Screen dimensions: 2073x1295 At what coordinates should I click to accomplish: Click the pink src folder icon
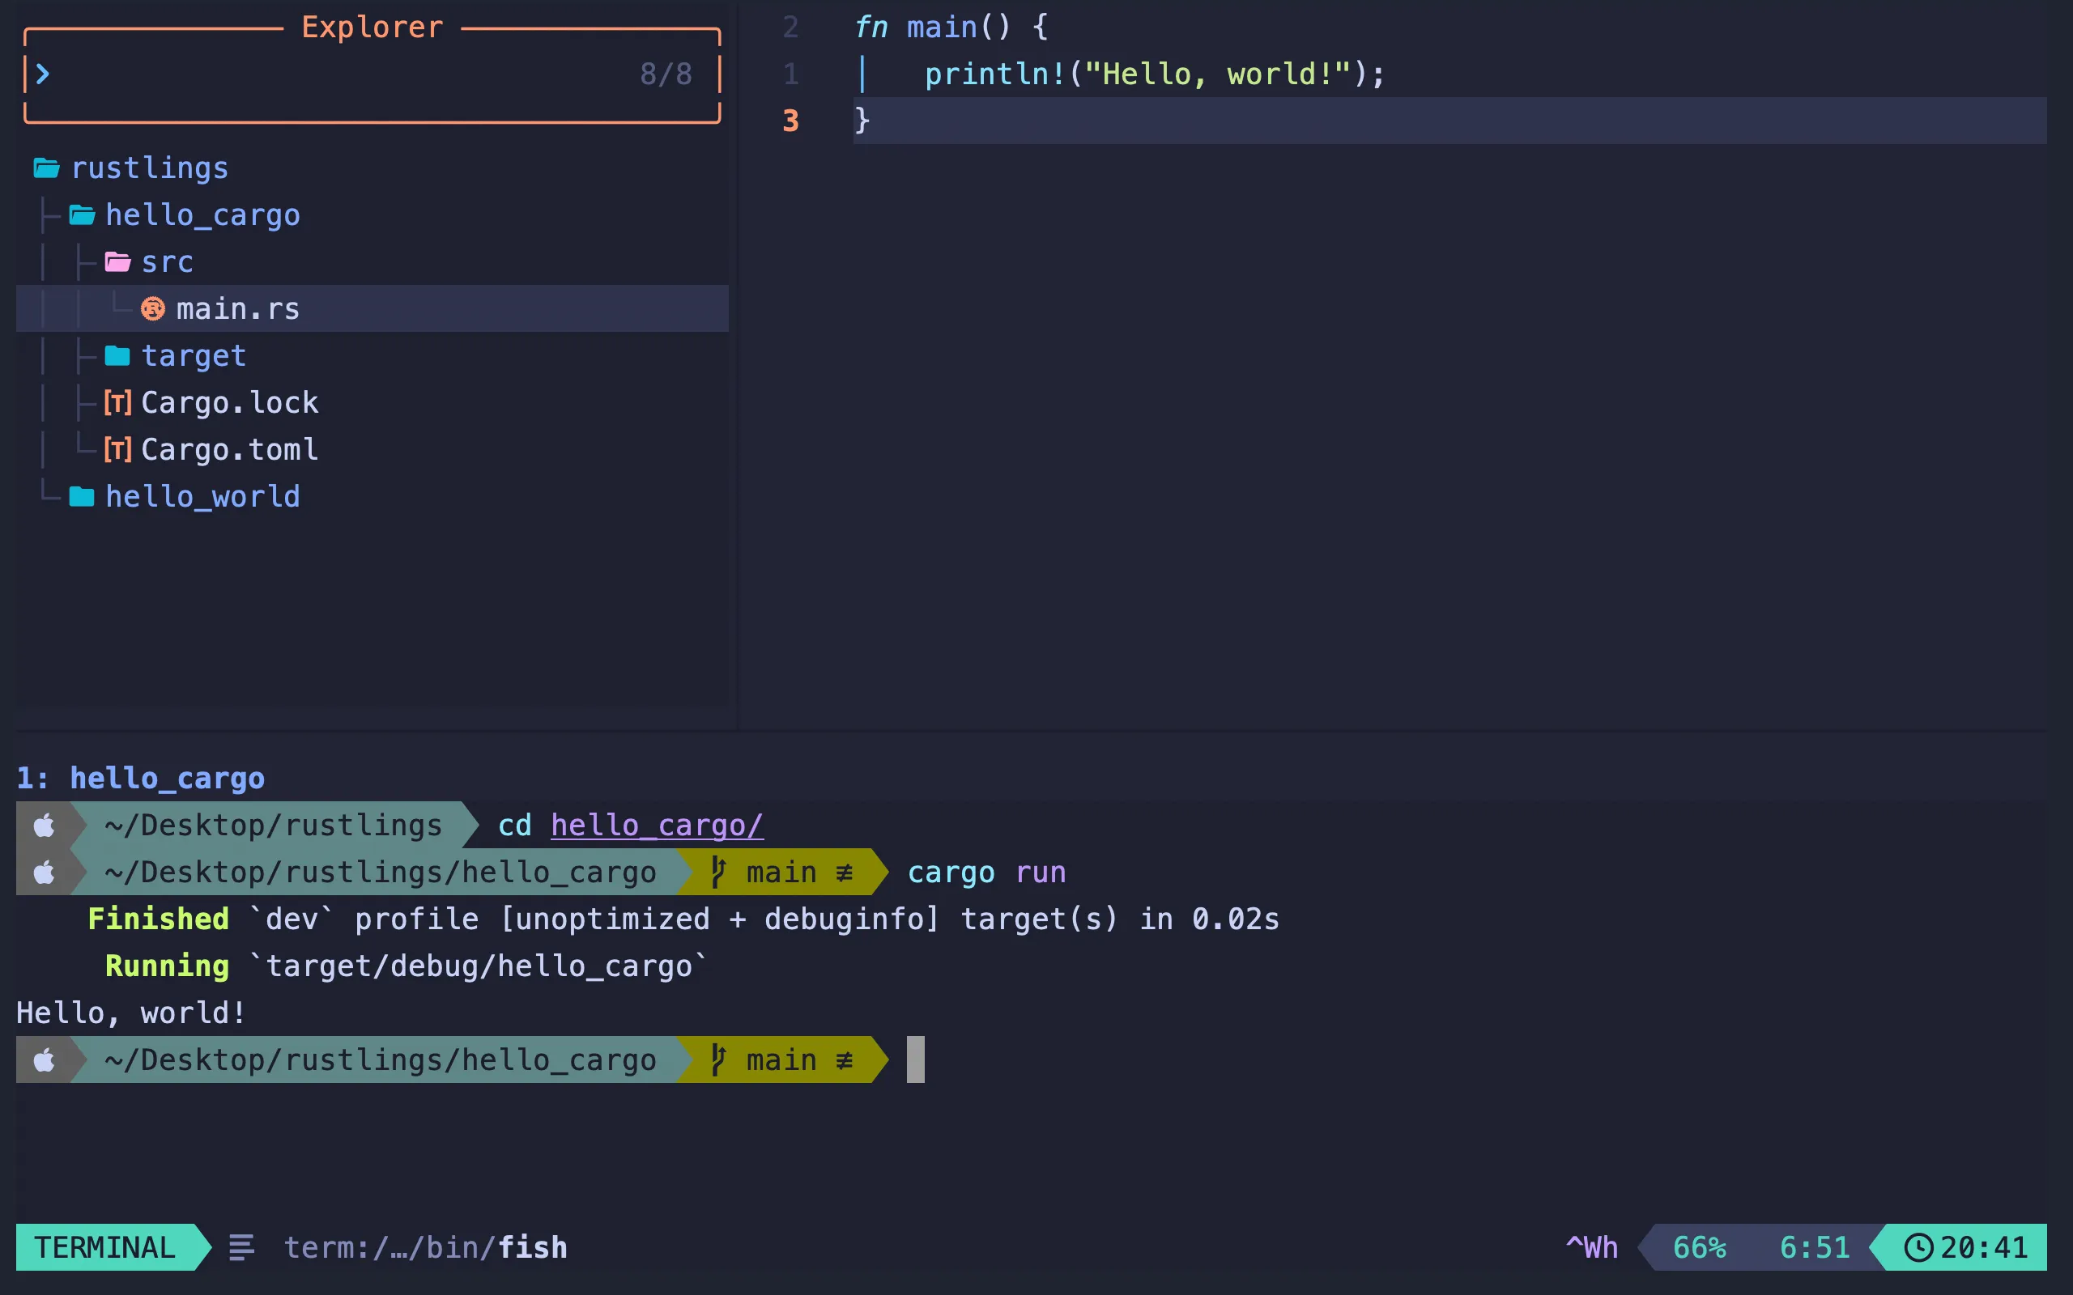117,262
